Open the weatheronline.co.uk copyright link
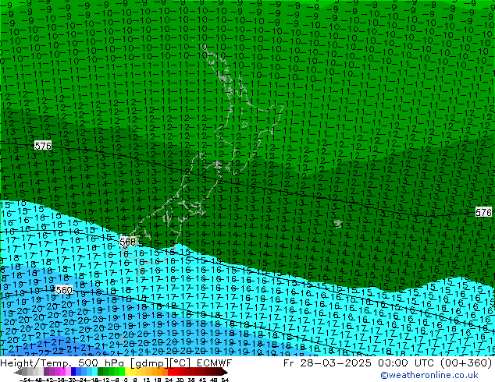This screenshot has width=495, height=382. point(429,375)
